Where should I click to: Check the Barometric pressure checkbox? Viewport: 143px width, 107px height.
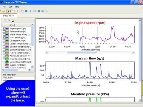pyautogui.click(x=4, y=50)
